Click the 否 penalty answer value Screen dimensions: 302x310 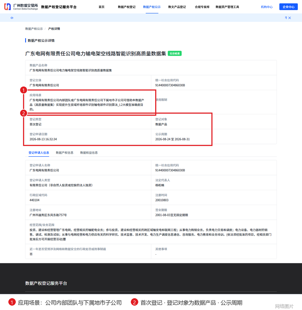pyautogui.click(x=31, y=254)
